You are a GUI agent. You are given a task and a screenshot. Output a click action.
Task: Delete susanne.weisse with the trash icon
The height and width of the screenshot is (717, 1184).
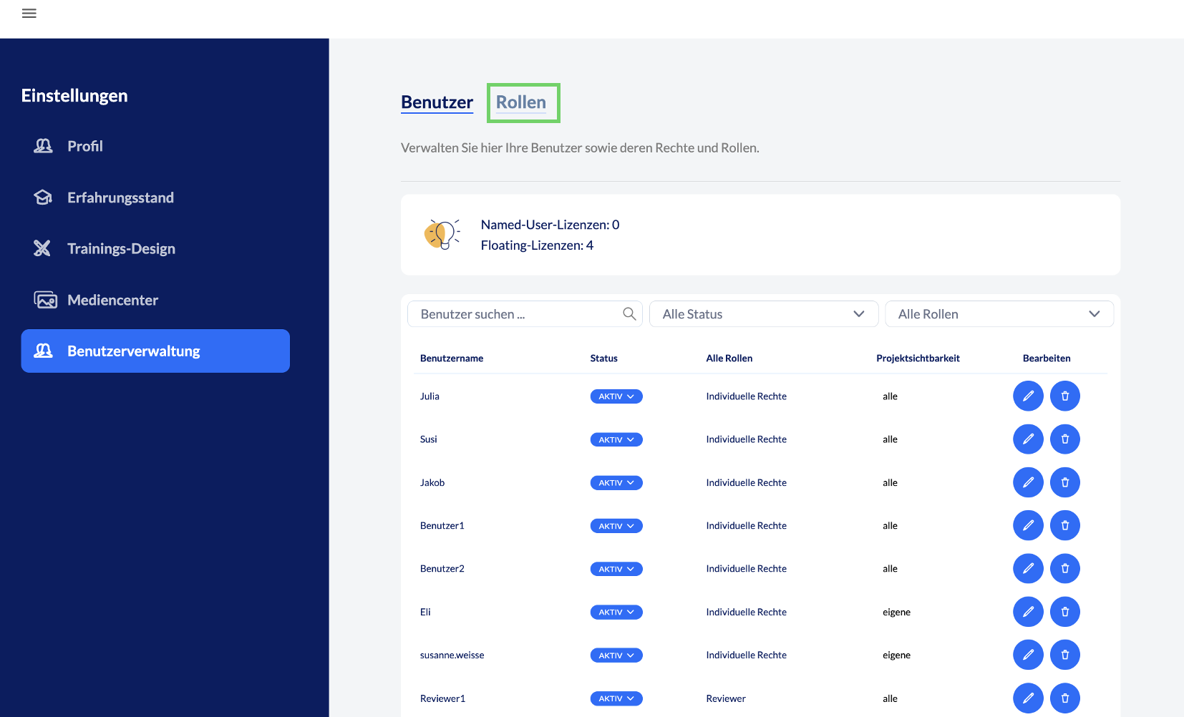click(x=1065, y=655)
